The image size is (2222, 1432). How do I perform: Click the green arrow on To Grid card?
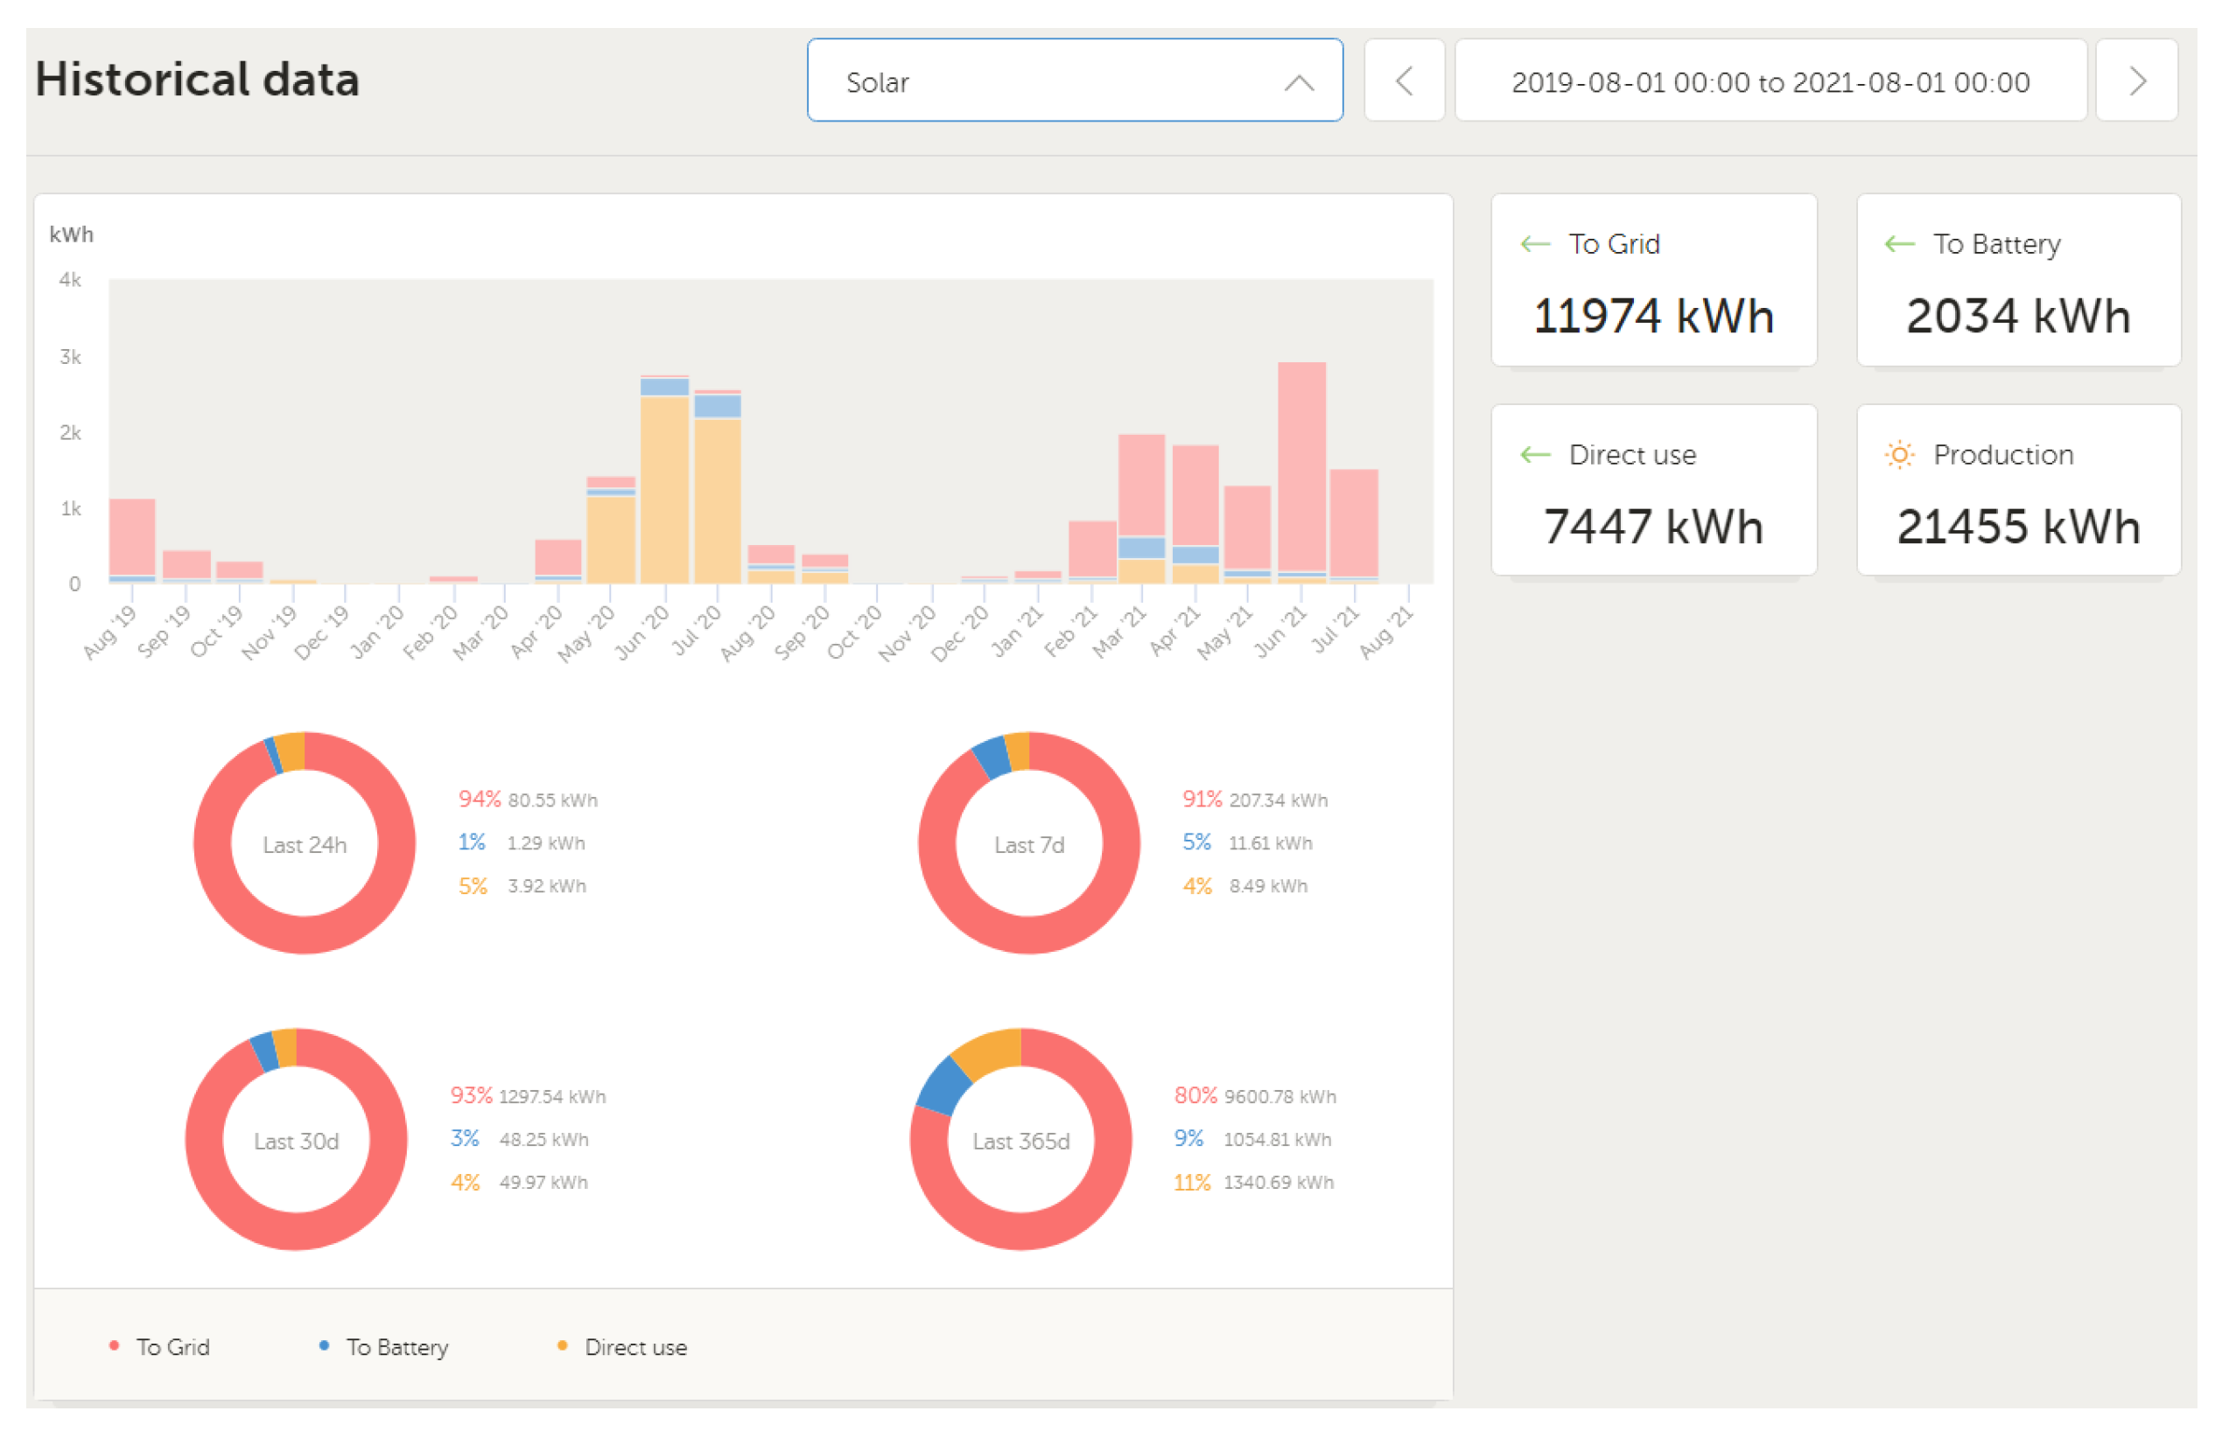click(x=1535, y=245)
